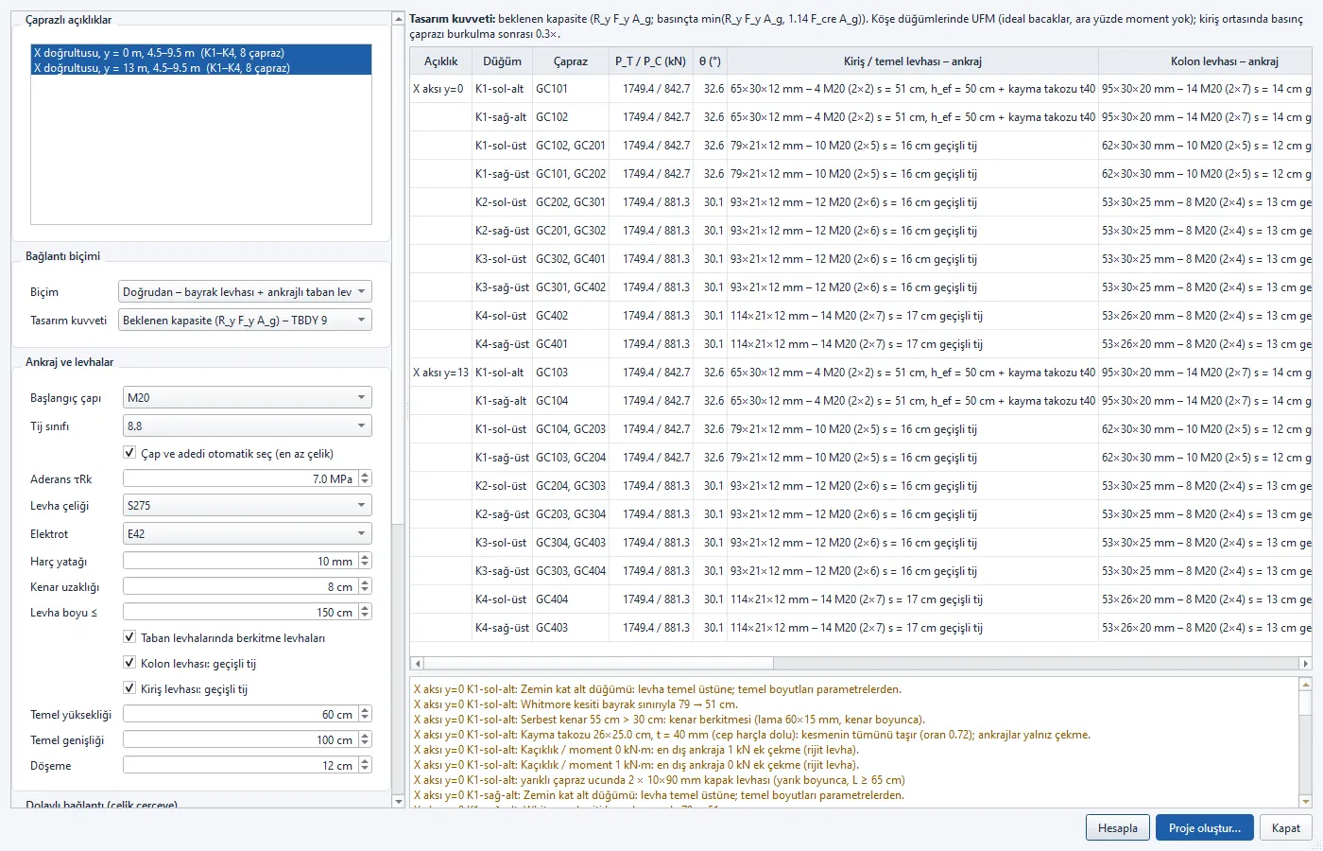Uncheck Taban levhalarında berkitme levhaları
The height and width of the screenshot is (851, 1323).
[129, 637]
